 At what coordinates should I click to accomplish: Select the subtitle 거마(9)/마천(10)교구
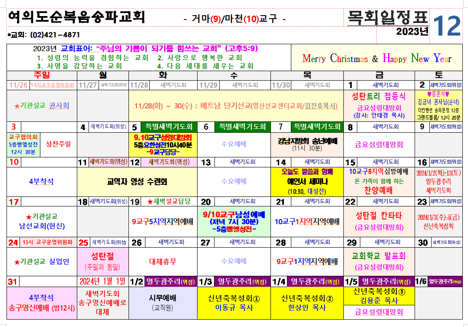pos(234,19)
